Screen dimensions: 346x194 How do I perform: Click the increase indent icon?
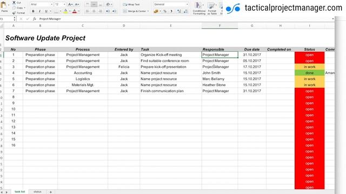click(114, 11)
